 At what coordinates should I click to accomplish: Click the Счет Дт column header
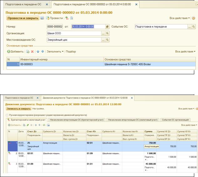(x=34, y=132)
